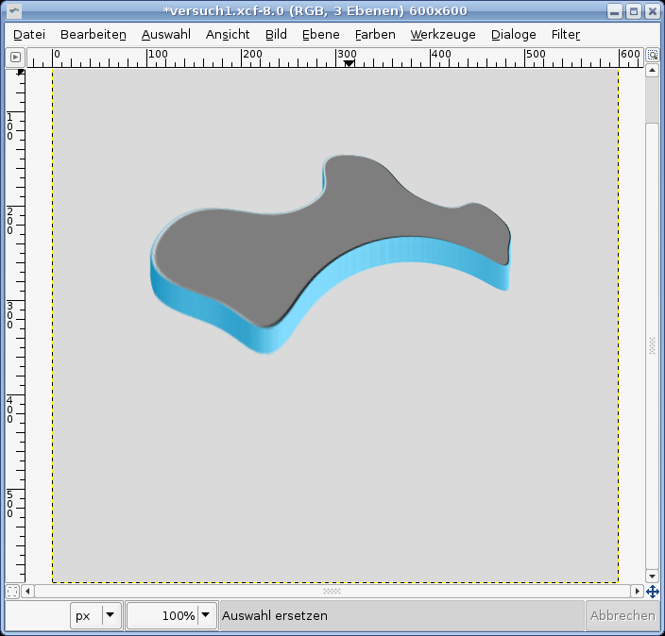The width and height of the screenshot is (665, 636).
Task: Click the 100% zoom field
Action: click(163, 615)
